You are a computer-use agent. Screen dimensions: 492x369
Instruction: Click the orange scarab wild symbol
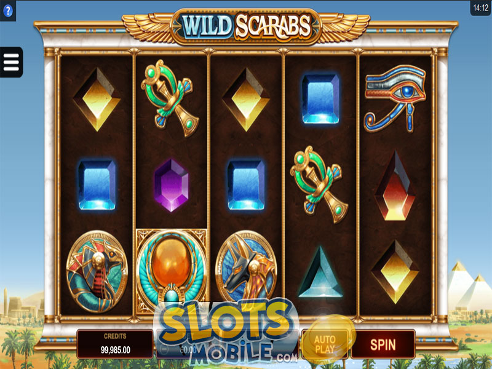(172, 271)
